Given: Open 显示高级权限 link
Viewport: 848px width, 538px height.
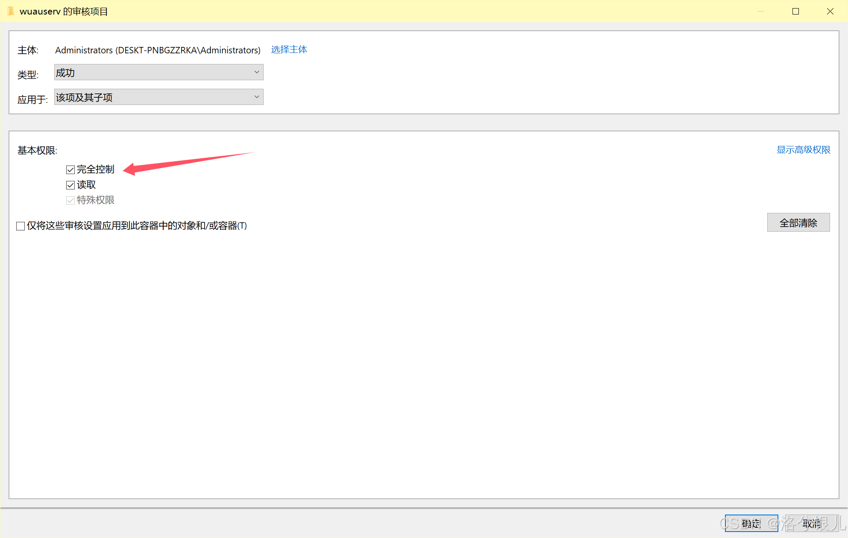Looking at the screenshot, I should [x=803, y=150].
